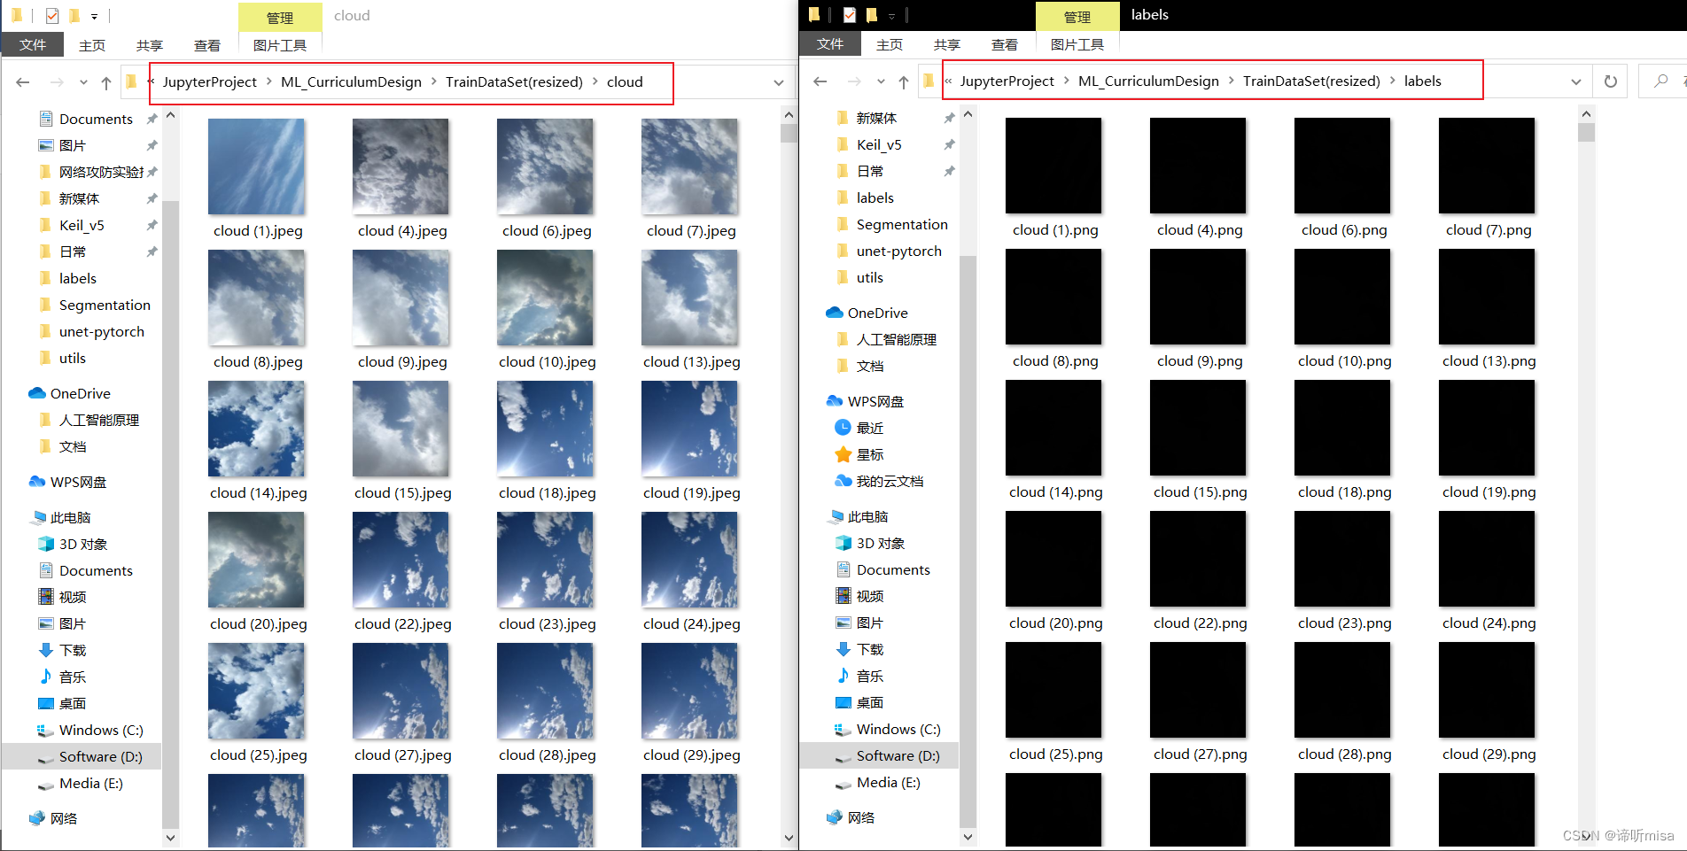Viewport: 1687px width, 851px height.
Task: Click the 管理 tab in labels window
Action: click(x=1077, y=16)
